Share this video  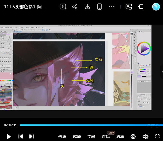tap(75, 7)
